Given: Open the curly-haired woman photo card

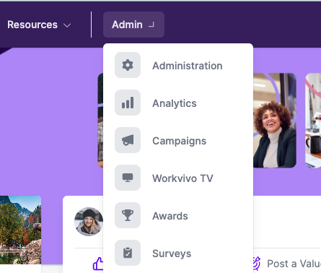Looking at the screenshot, I should tap(275, 121).
